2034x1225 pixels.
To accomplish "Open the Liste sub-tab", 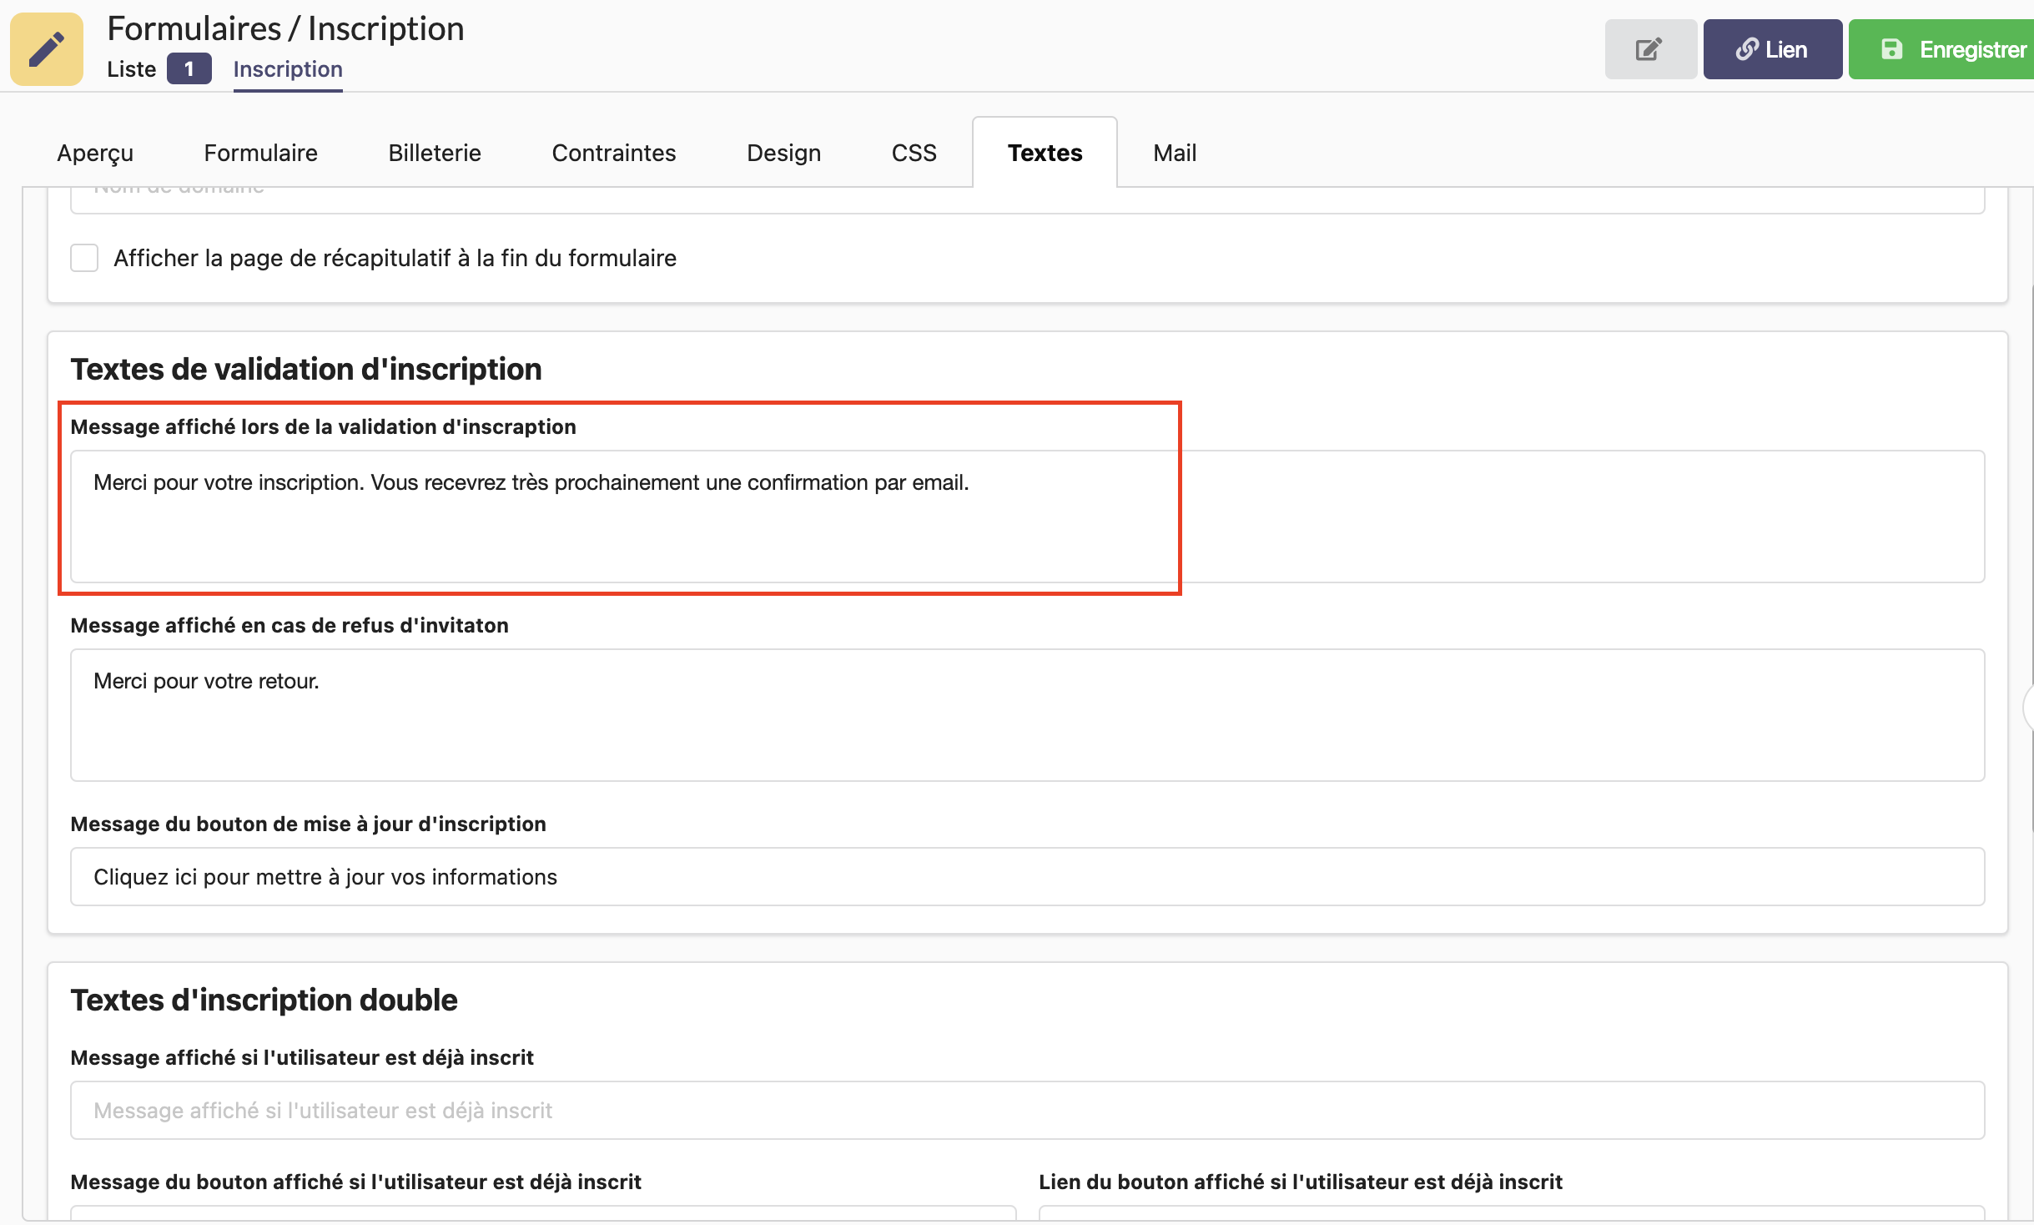I will pos(131,69).
